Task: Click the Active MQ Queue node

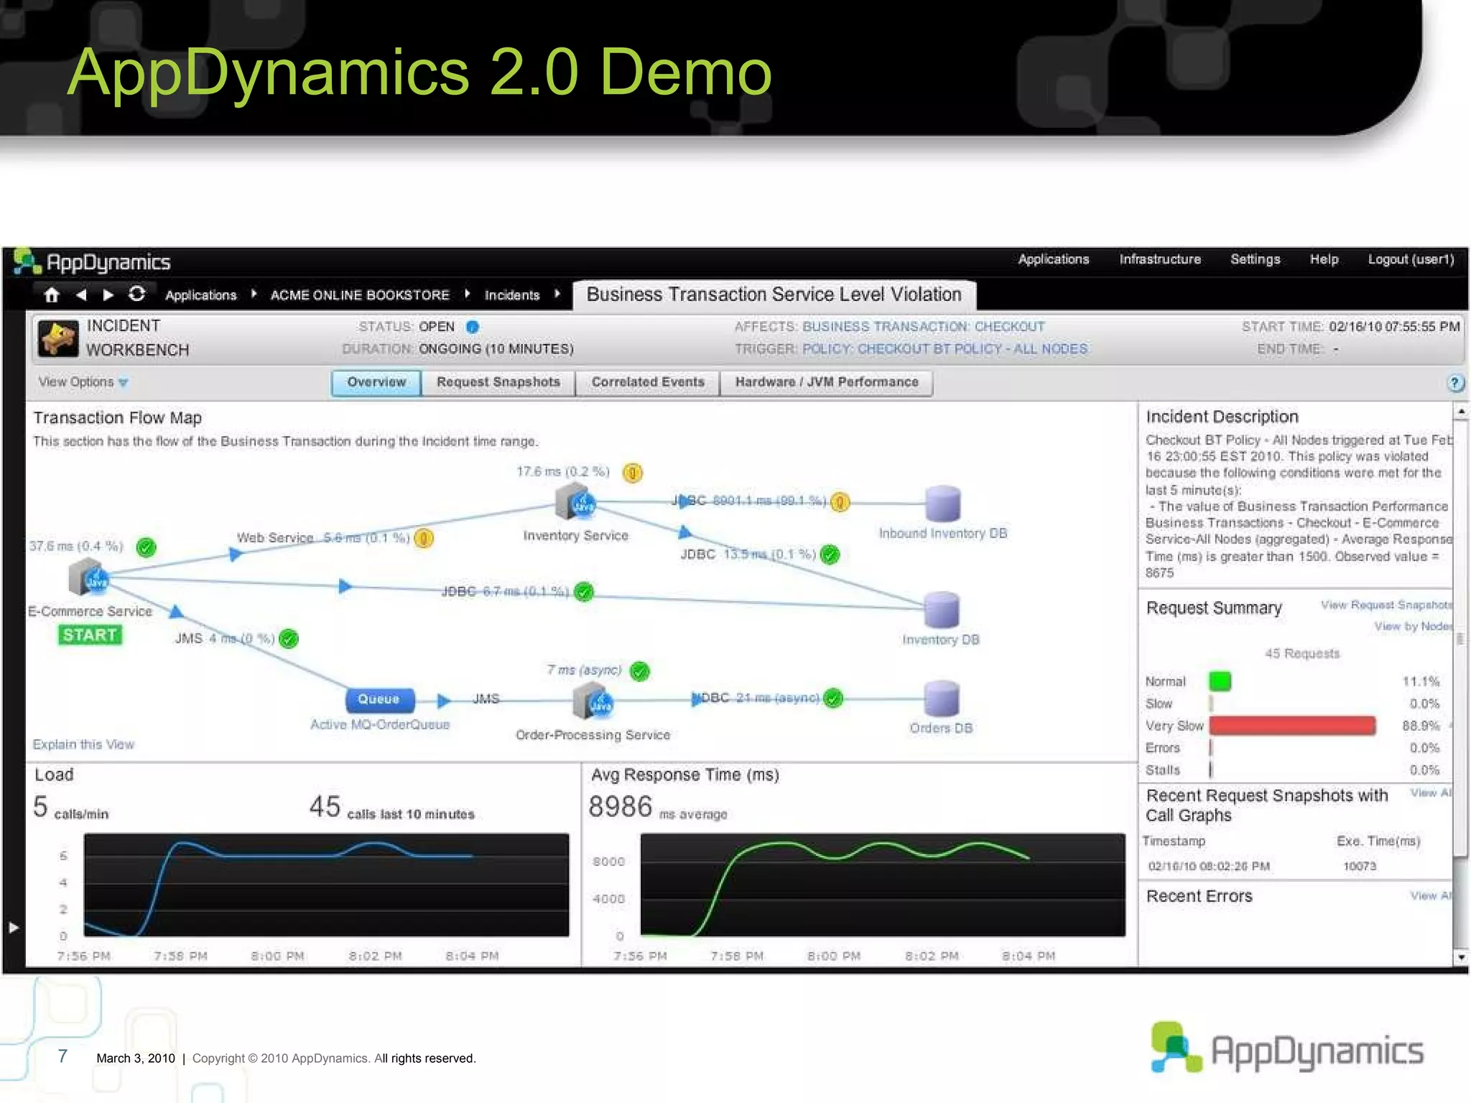Action: point(379,699)
